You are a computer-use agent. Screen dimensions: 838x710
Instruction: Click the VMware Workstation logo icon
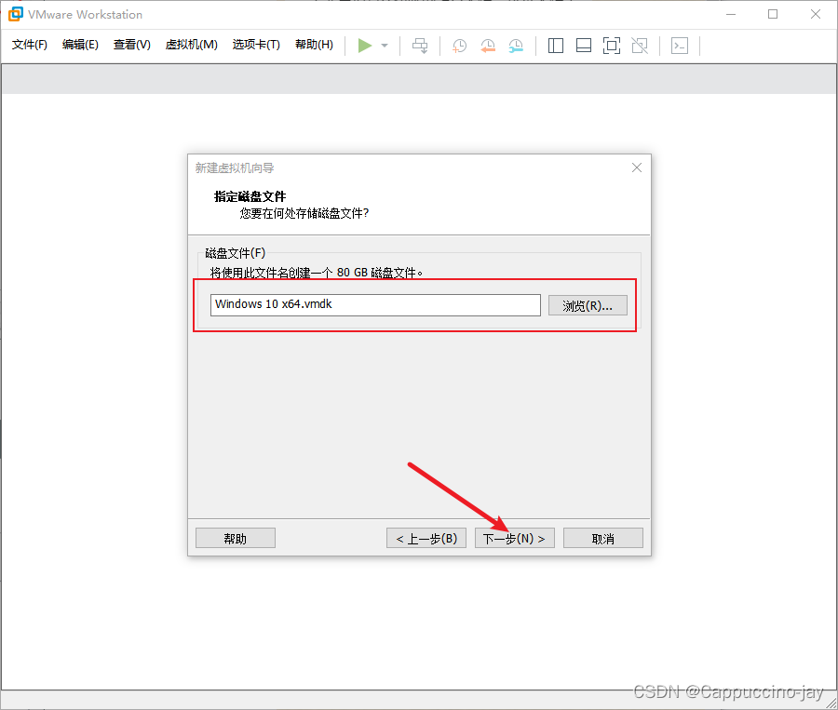coord(16,14)
